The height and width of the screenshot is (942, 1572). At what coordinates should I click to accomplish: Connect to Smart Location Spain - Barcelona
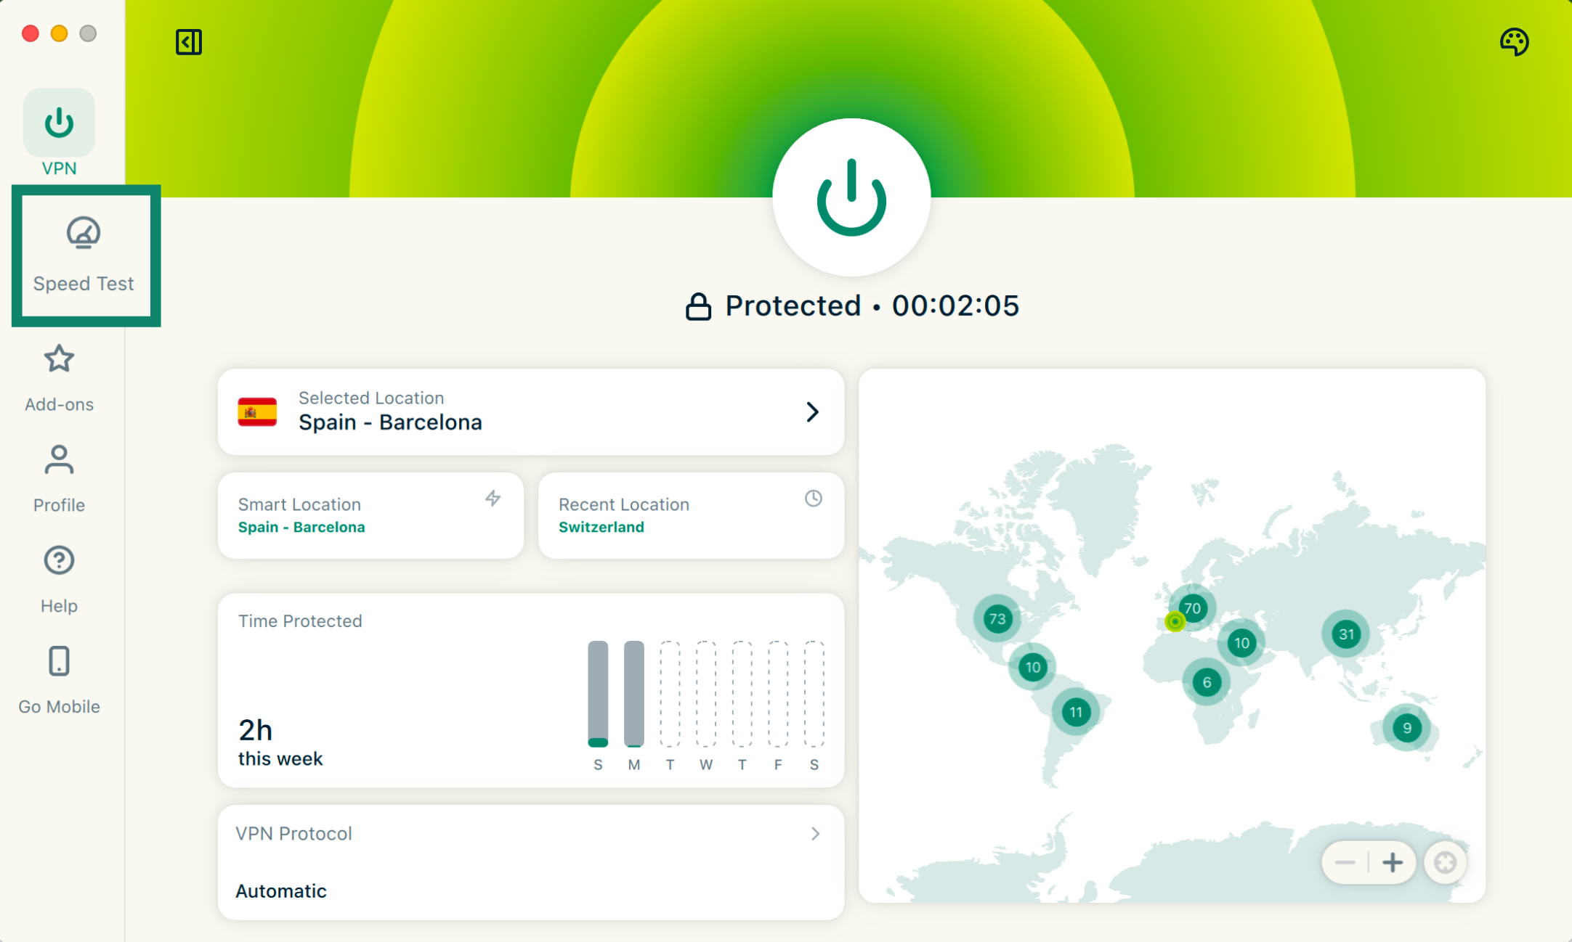[370, 515]
